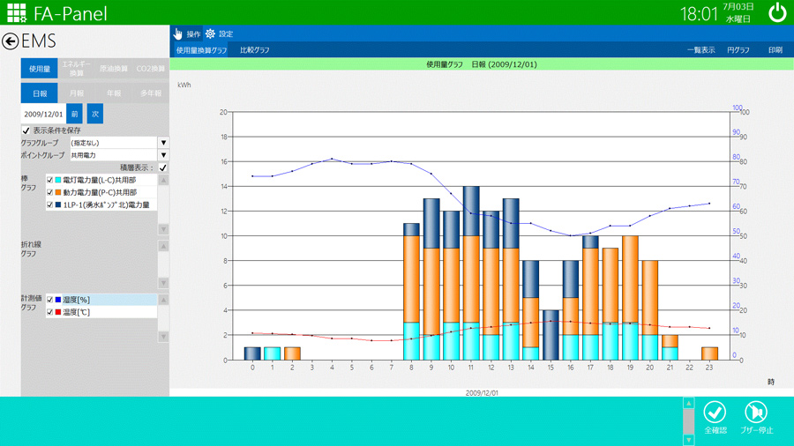Viewport: 794px width, 446px height.
Task: Select 多年報 period tab
Action: pos(150,93)
